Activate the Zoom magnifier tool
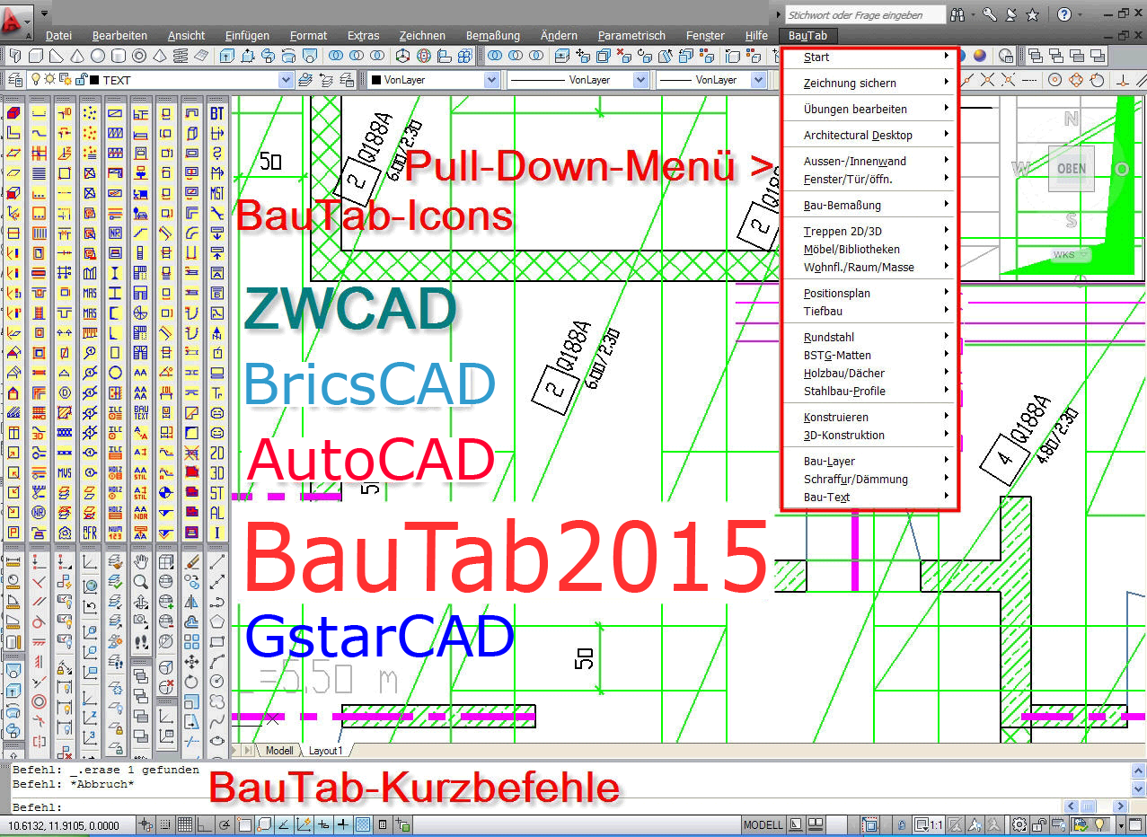Viewport: 1147px width, 837px height. [141, 582]
